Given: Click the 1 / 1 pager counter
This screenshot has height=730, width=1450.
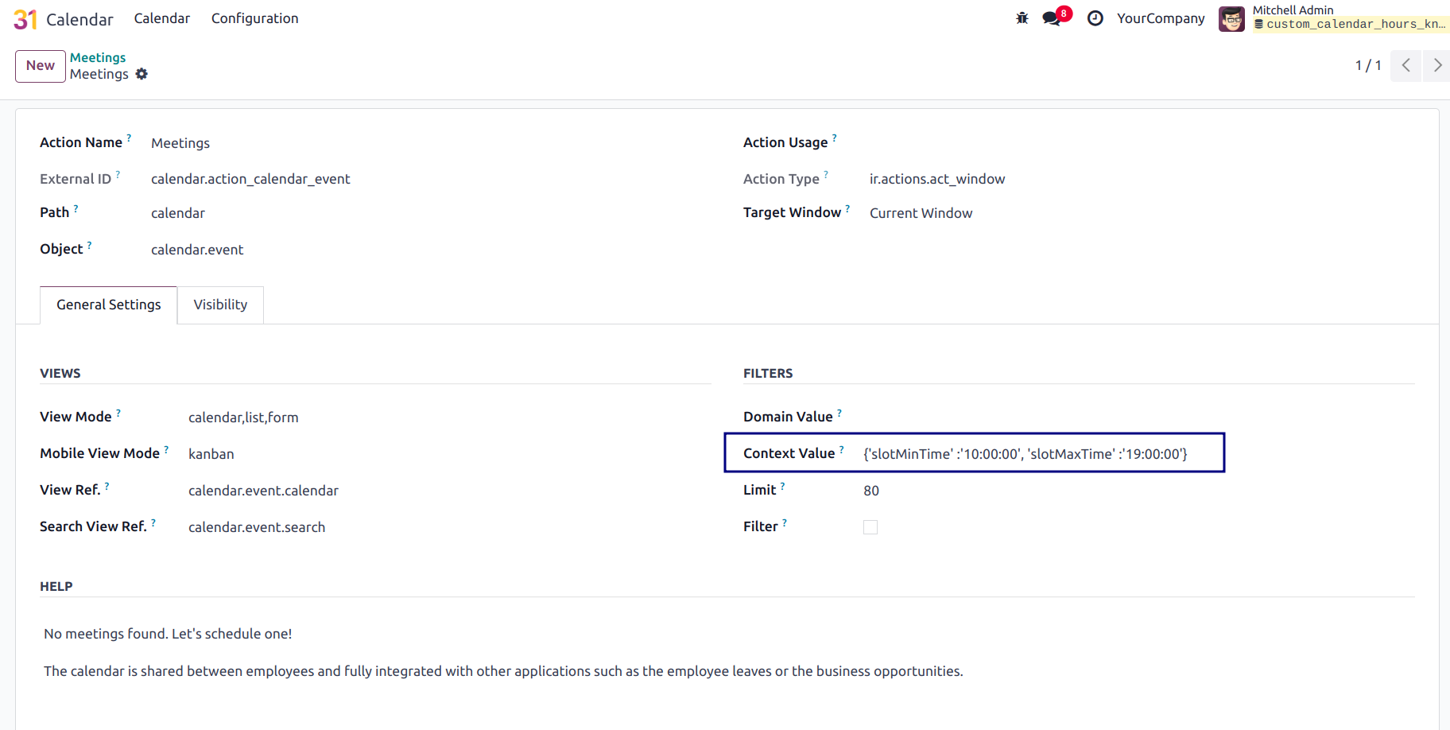Looking at the screenshot, I should (1368, 65).
